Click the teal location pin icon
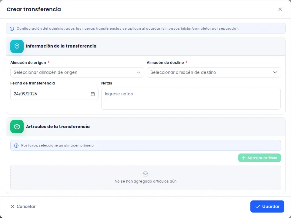This screenshot has height=218, width=291. tap(17, 46)
